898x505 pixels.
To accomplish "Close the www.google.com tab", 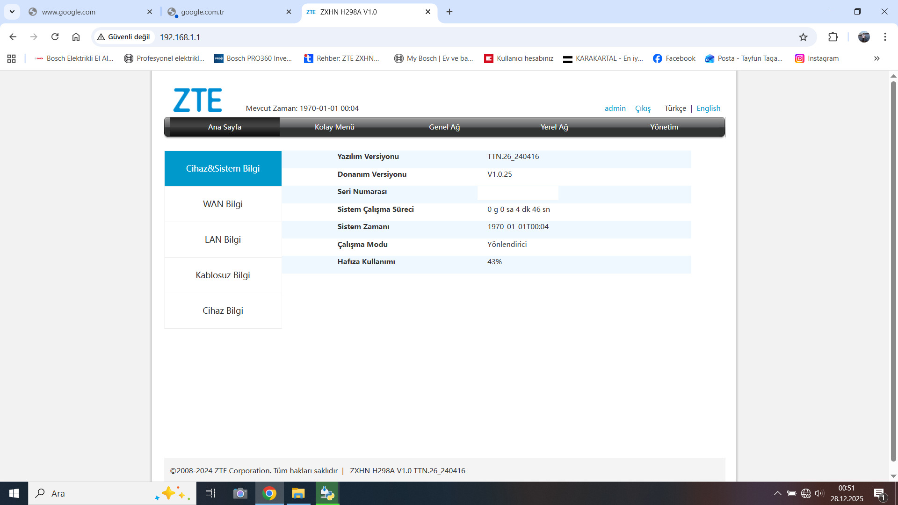I will [x=150, y=12].
